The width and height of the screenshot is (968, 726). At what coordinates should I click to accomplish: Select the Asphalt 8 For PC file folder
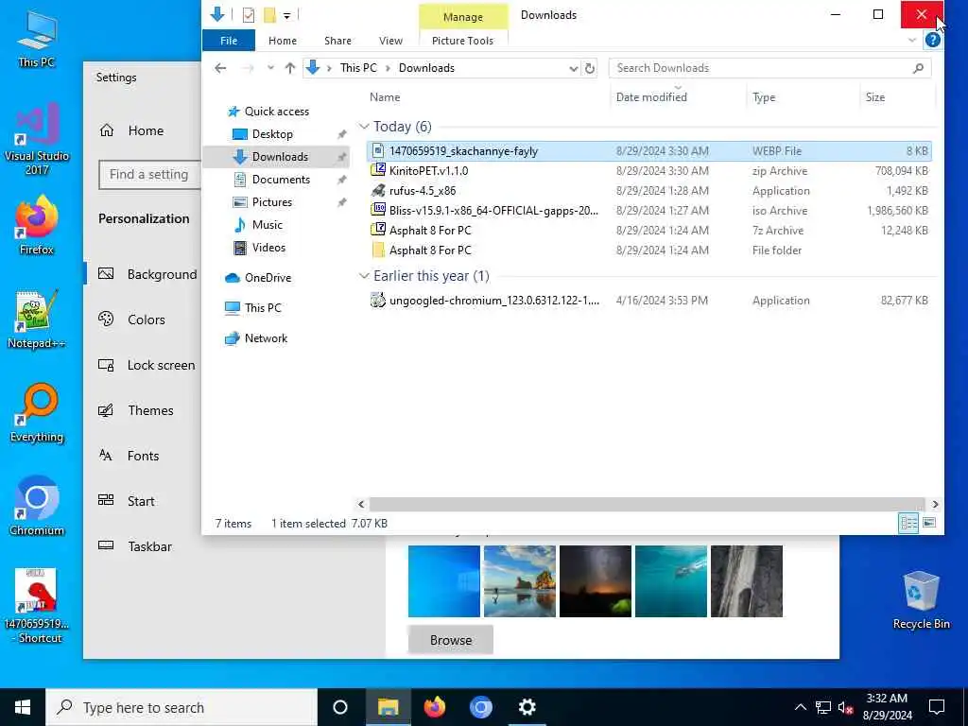click(x=649, y=250)
